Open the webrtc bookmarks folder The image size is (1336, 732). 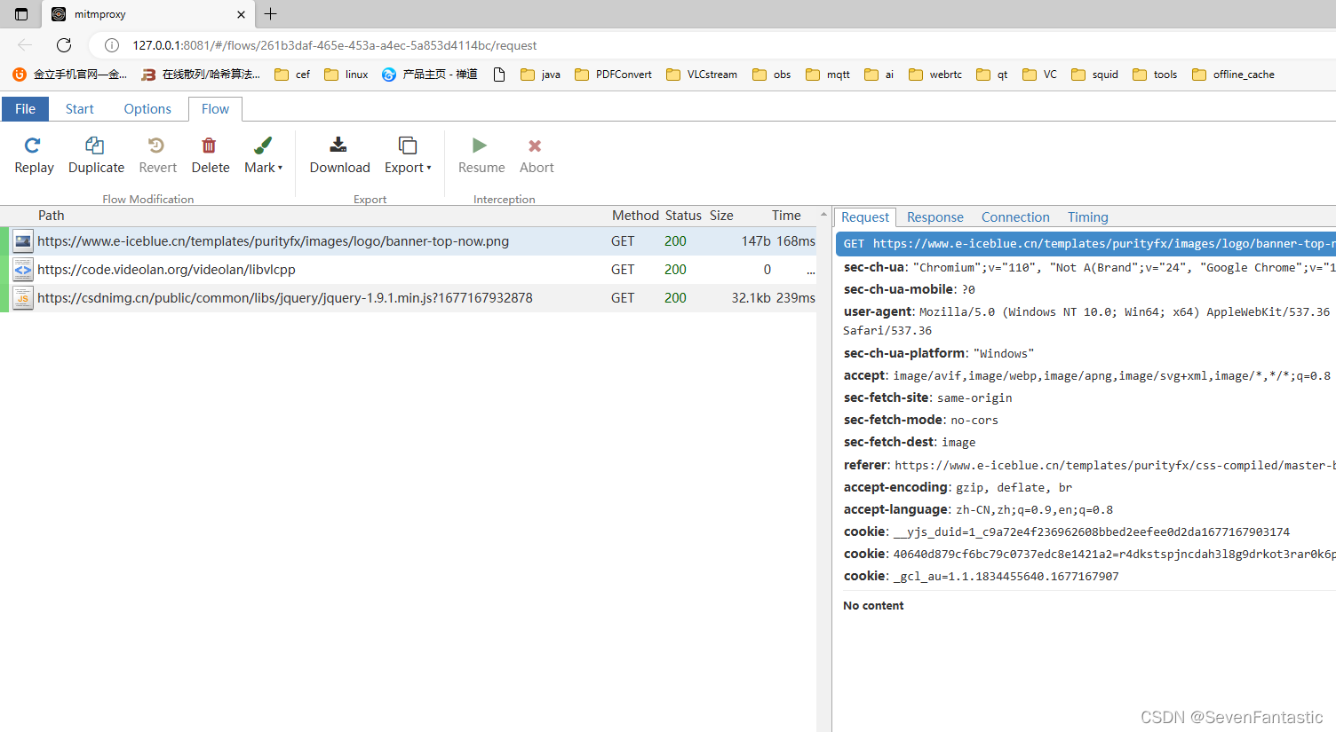(x=935, y=75)
